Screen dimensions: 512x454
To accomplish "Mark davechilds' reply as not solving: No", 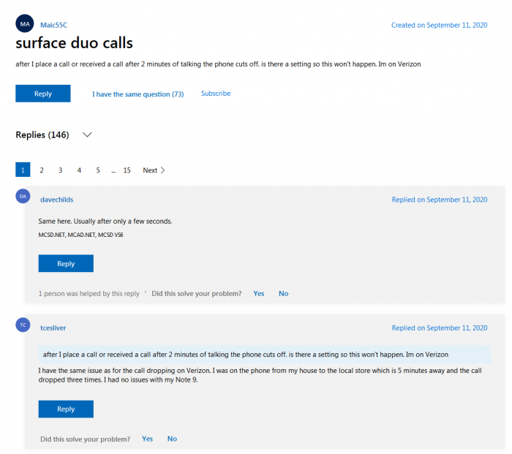I will point(283,293).
